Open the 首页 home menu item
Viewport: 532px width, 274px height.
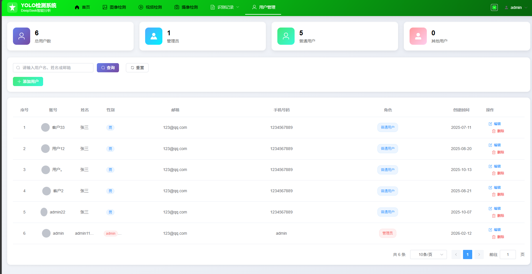(82, 7)
